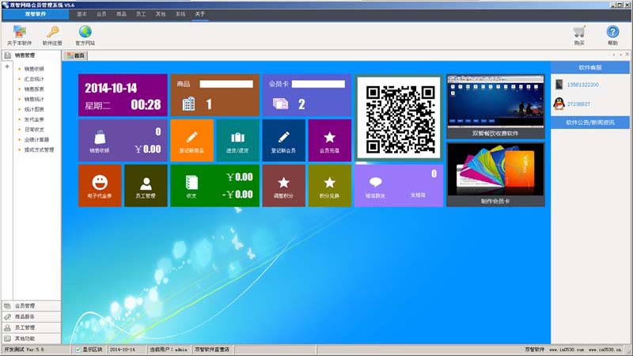Click the 会员卡 search input field
The height and width of the screenshot is (356, 633).
point(319,84)
